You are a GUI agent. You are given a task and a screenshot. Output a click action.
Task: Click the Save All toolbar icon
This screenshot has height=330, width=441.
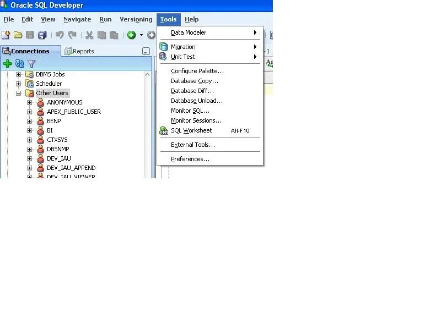click(42, 35)
